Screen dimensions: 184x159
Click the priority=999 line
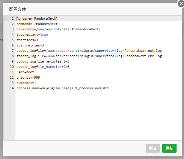[28, 77]
